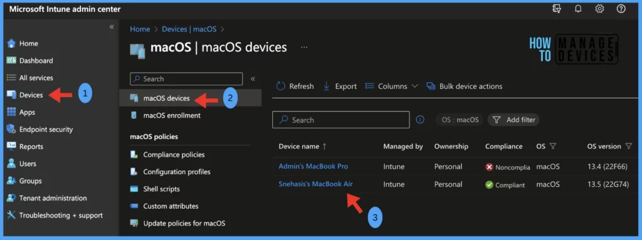642x240 pixels.
Task: Click the Custom attributes icon
Action: pos(134,206)
